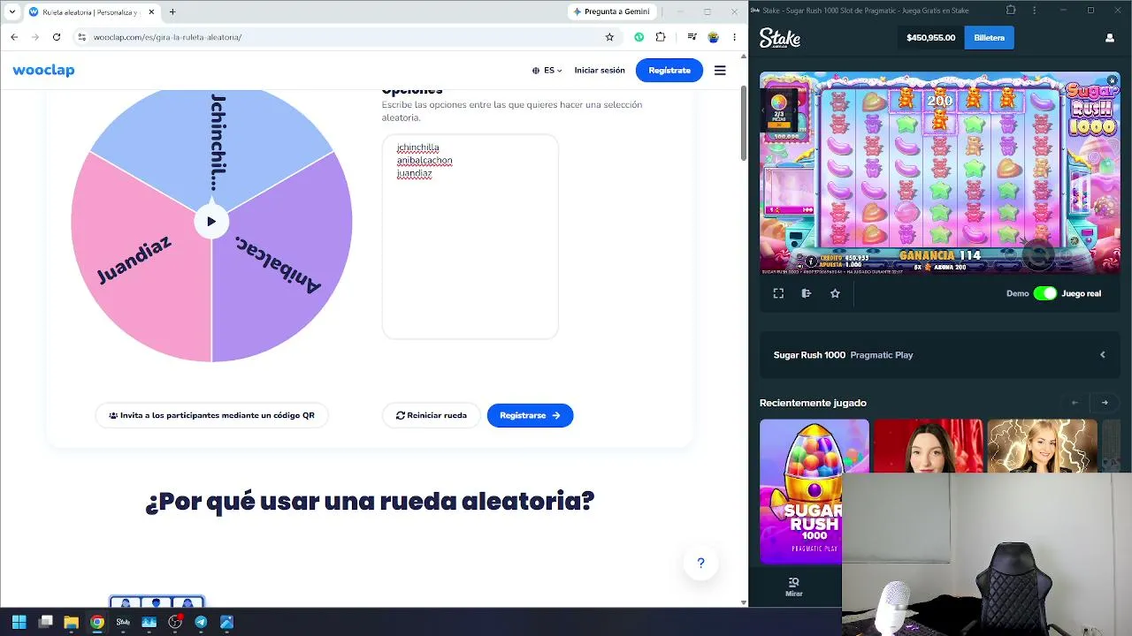Reload the Wooclap page in Chrome
1132x636 pixels.
click(x=57, y=37)
